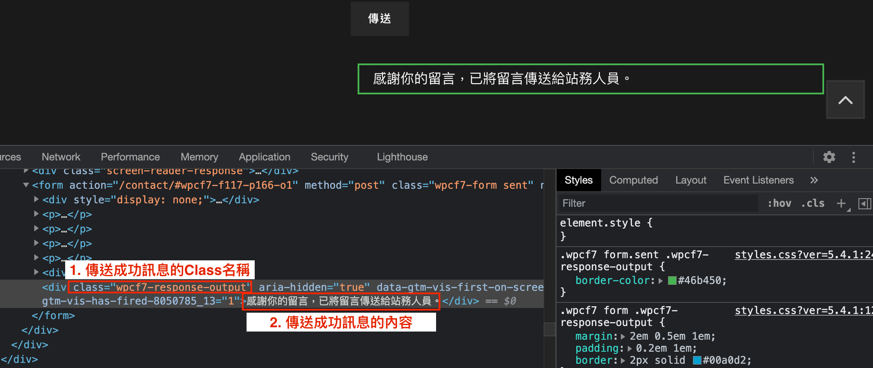
Task: Expand the third <p> node
Action: coord(36,243)
